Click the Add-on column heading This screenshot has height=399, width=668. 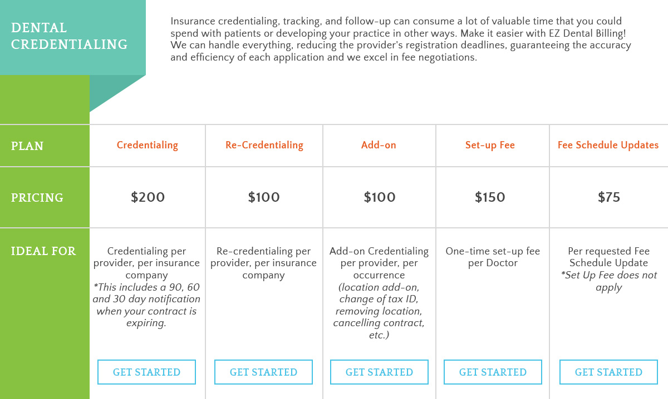coord(379,145)
